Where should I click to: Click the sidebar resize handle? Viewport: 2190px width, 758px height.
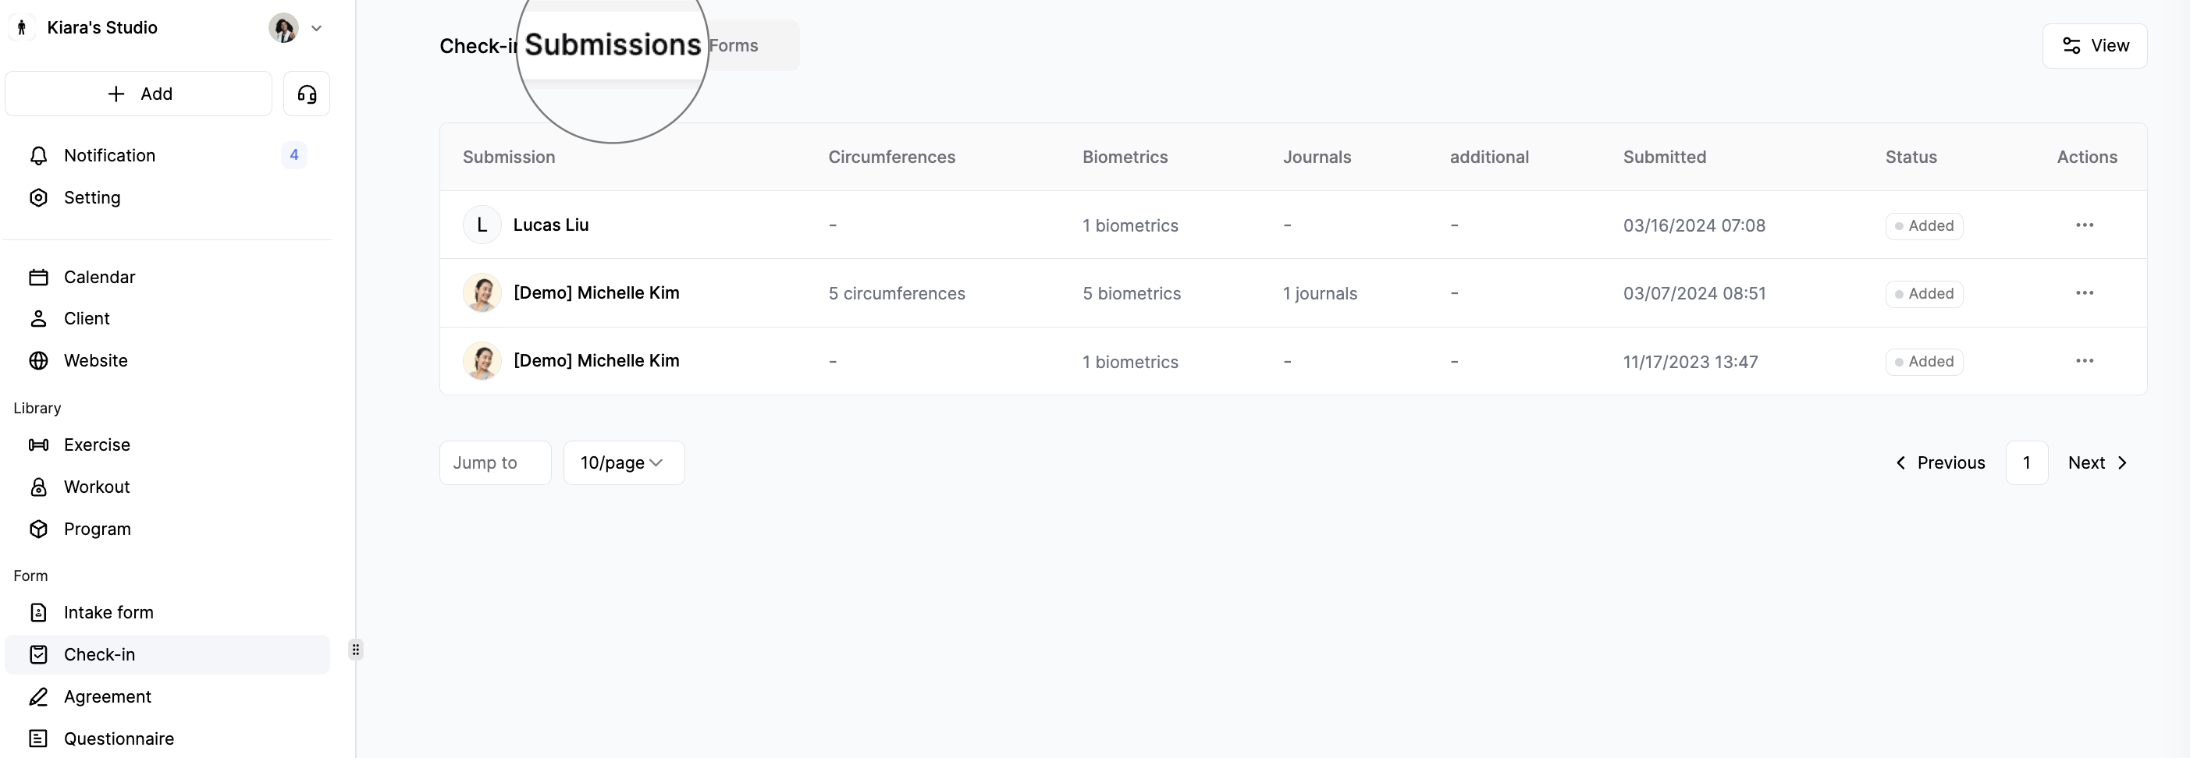click(x=355, y=650)
